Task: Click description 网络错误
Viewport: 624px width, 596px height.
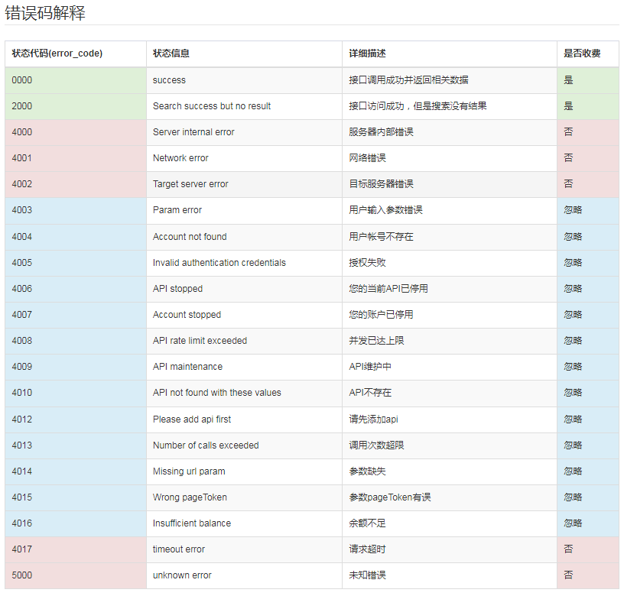Action: pos(367,158)
